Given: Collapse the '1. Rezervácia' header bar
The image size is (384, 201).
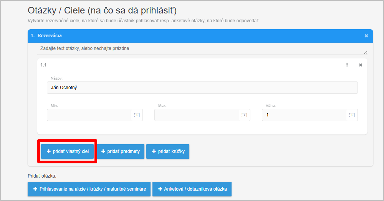Looking at the screenshot, I should pyautogui.click(x=192, y=36).
